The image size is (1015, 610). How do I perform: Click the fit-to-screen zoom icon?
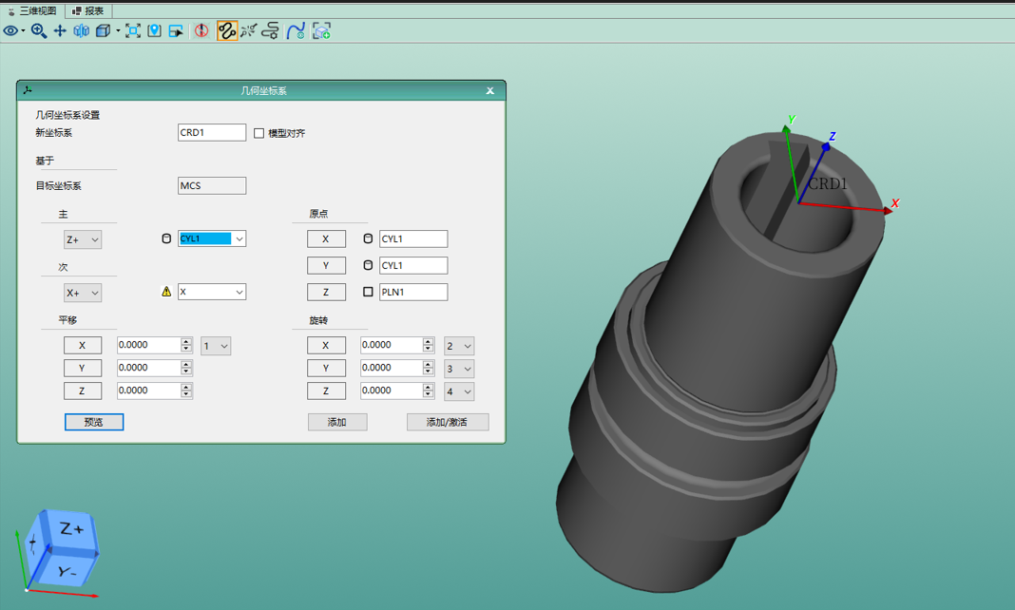coord(133,30)
